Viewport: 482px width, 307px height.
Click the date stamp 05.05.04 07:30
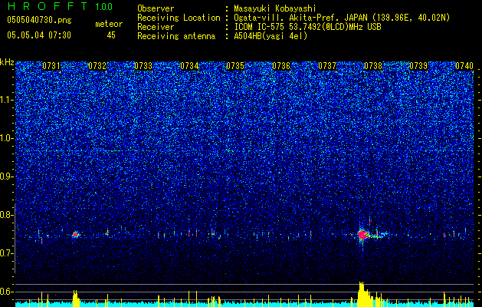[x=39, y=35]
